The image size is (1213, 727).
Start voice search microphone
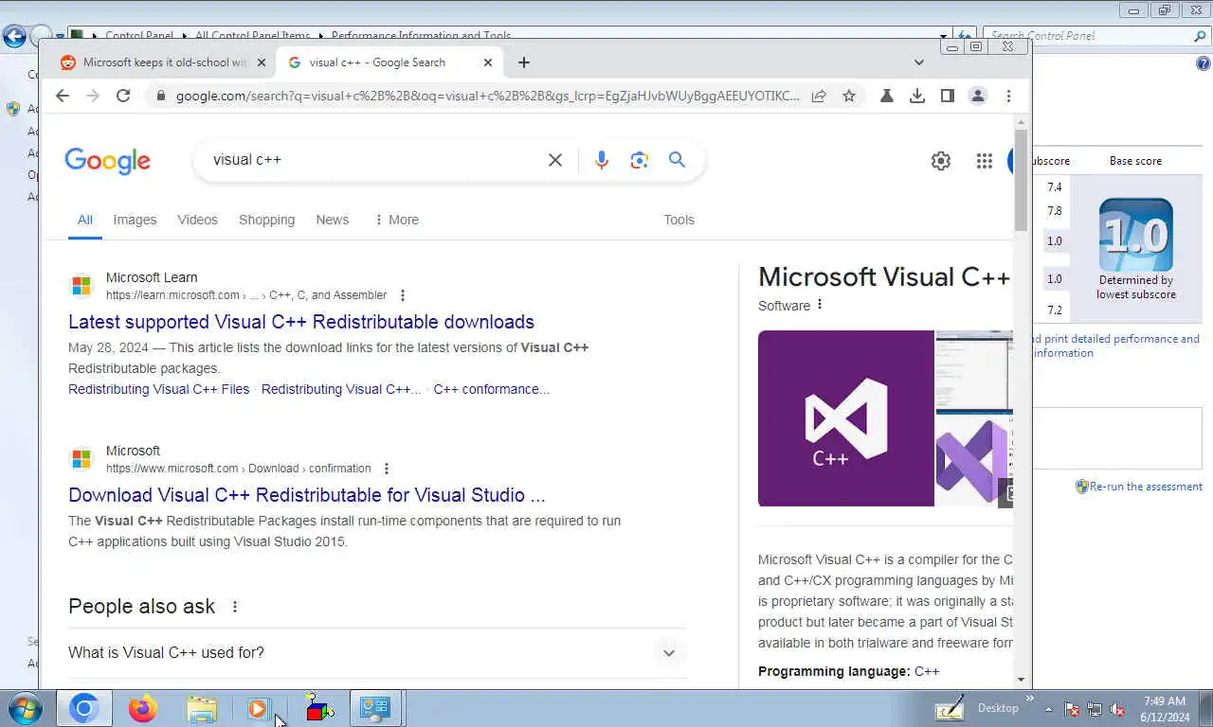pyautogui.click(x=602, y=160)
